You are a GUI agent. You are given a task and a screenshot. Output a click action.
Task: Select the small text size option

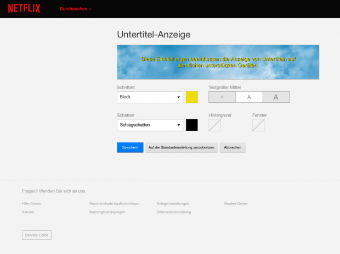pos(222,97)
